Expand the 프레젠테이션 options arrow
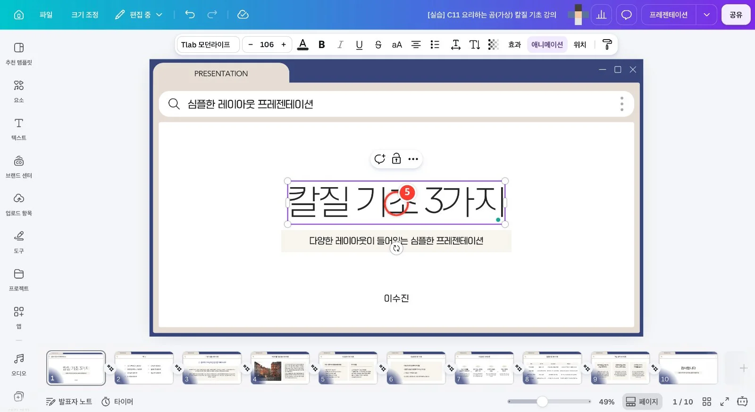This screenshot has width=755, height=412. tap(706, 15)
